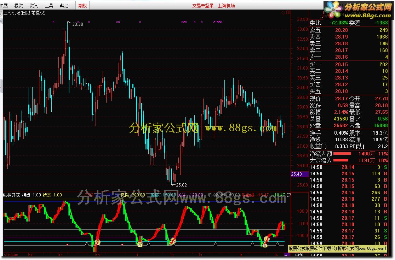The width and height of the screenshot is (395, 260).
Task: Select the 买一 28.15 bid row
Action: pyautogui.click(x=349, y=64)
